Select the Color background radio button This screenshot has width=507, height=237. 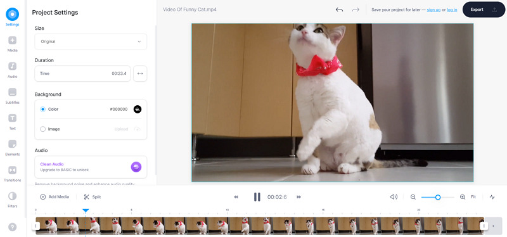[x=42, y=109]
